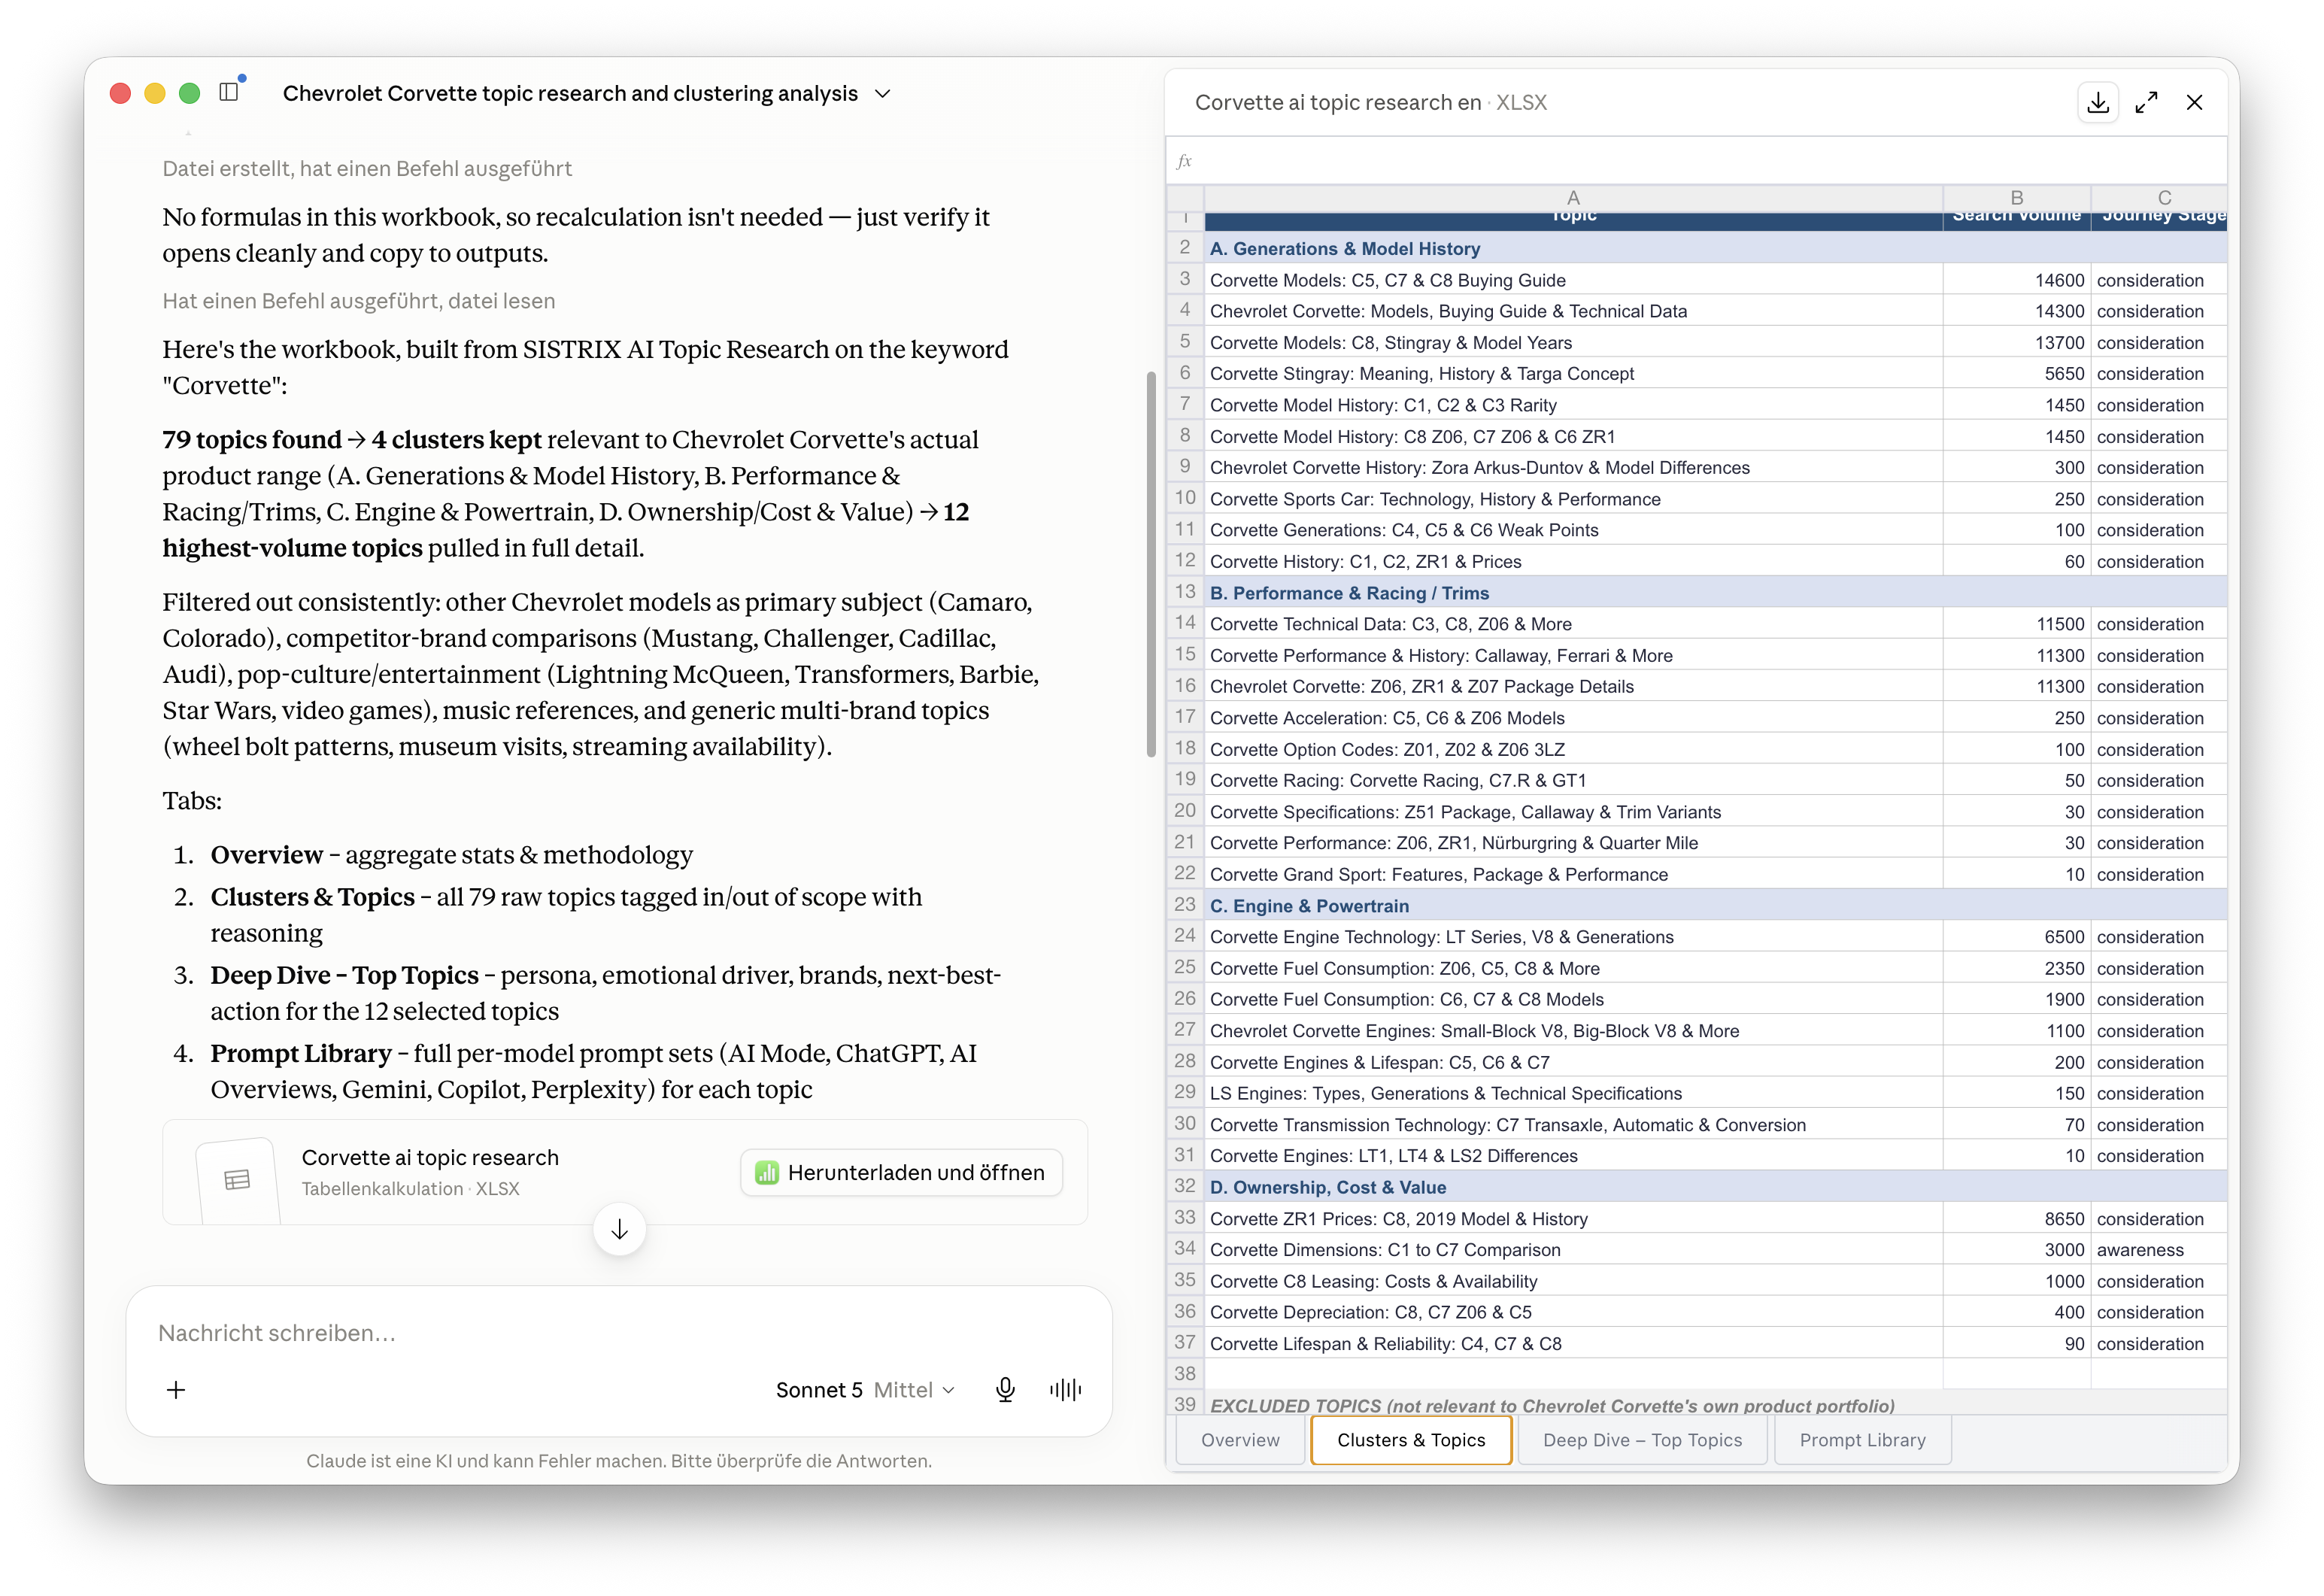2324x1596 pixels.
Task: Switch to the Prompt Library tab
Action: [x=1862, y=1440]
